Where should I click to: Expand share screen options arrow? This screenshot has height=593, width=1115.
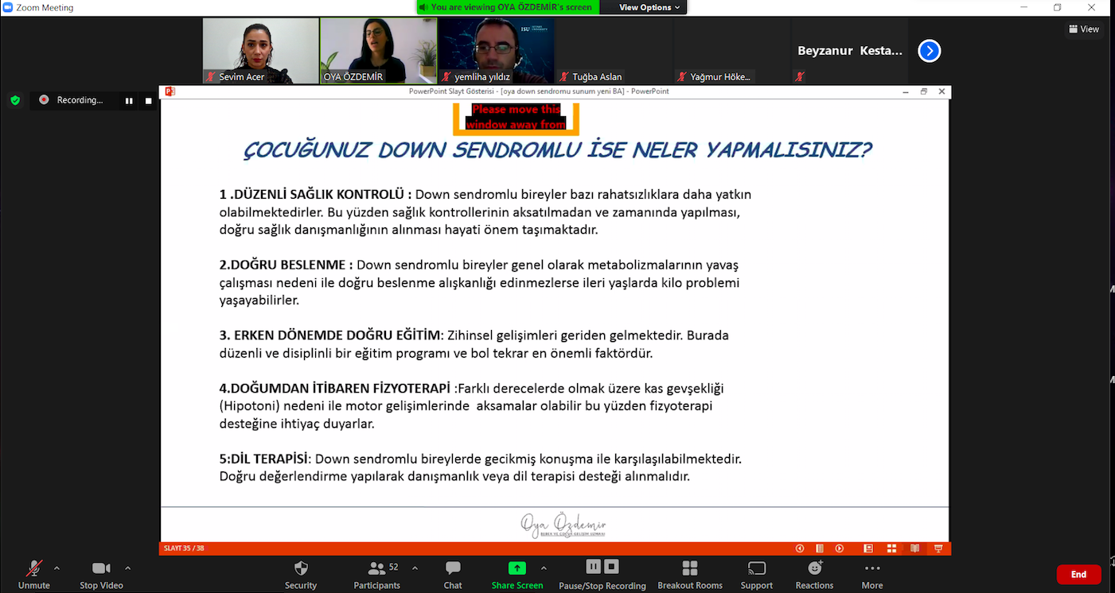click(x=544, y=568)
